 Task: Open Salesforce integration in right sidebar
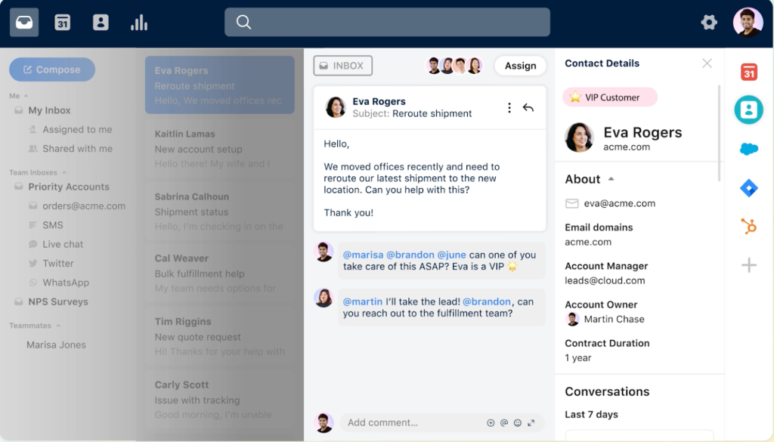click(x=748, y=149)
